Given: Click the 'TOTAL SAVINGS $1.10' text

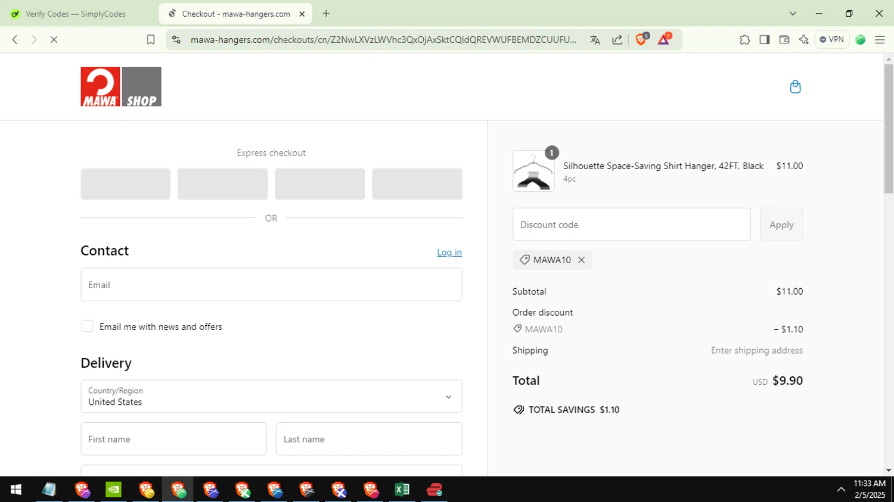Looking at the screenshot, I should pos(574,410).
